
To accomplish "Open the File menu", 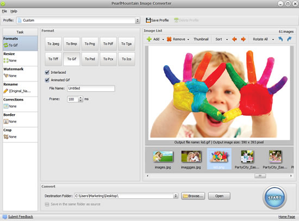I will 4,11.
